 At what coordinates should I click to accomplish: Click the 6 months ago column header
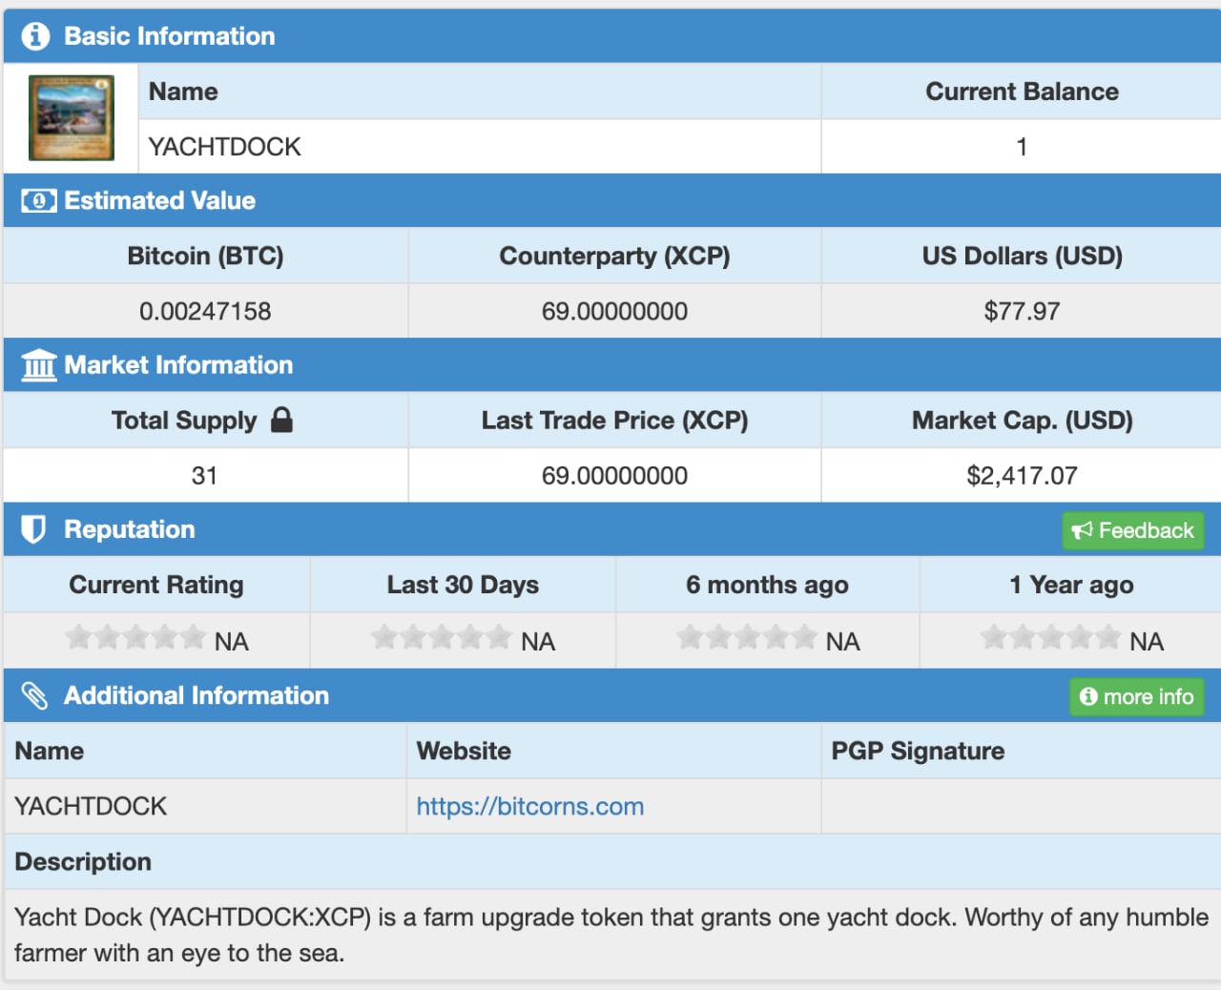tap(767, 585)
